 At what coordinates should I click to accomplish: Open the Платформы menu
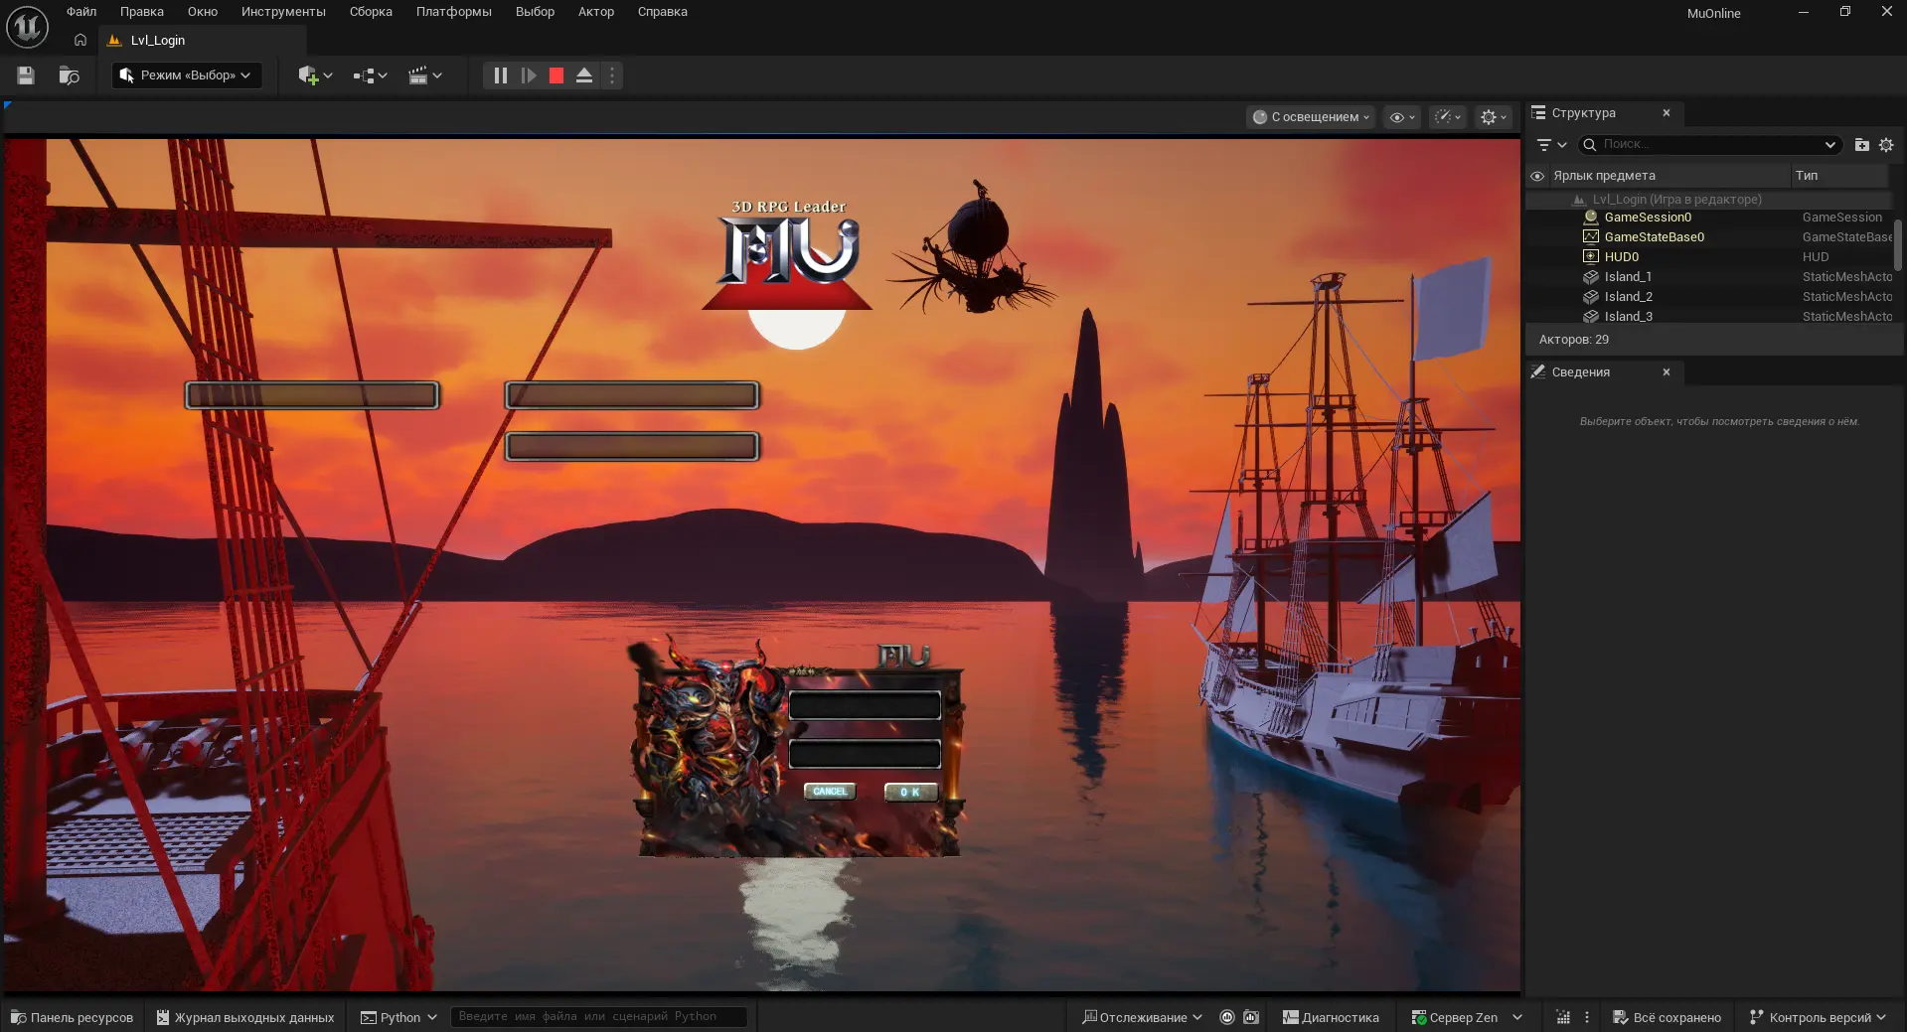[454, 12]
